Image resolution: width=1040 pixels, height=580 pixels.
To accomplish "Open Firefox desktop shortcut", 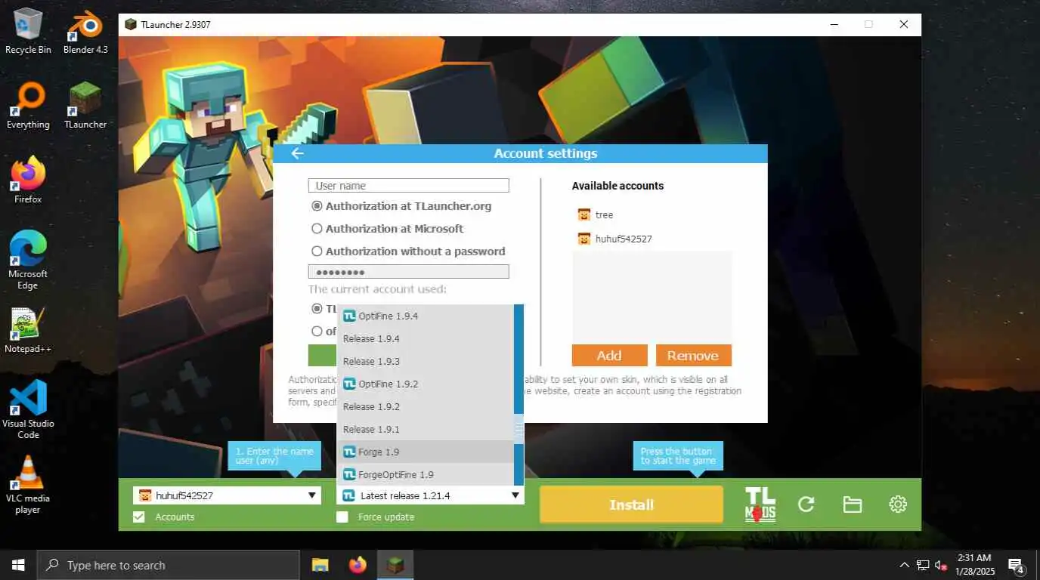I will pos(29,181).
